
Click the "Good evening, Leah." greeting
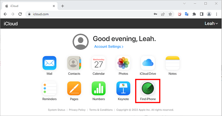124,39
